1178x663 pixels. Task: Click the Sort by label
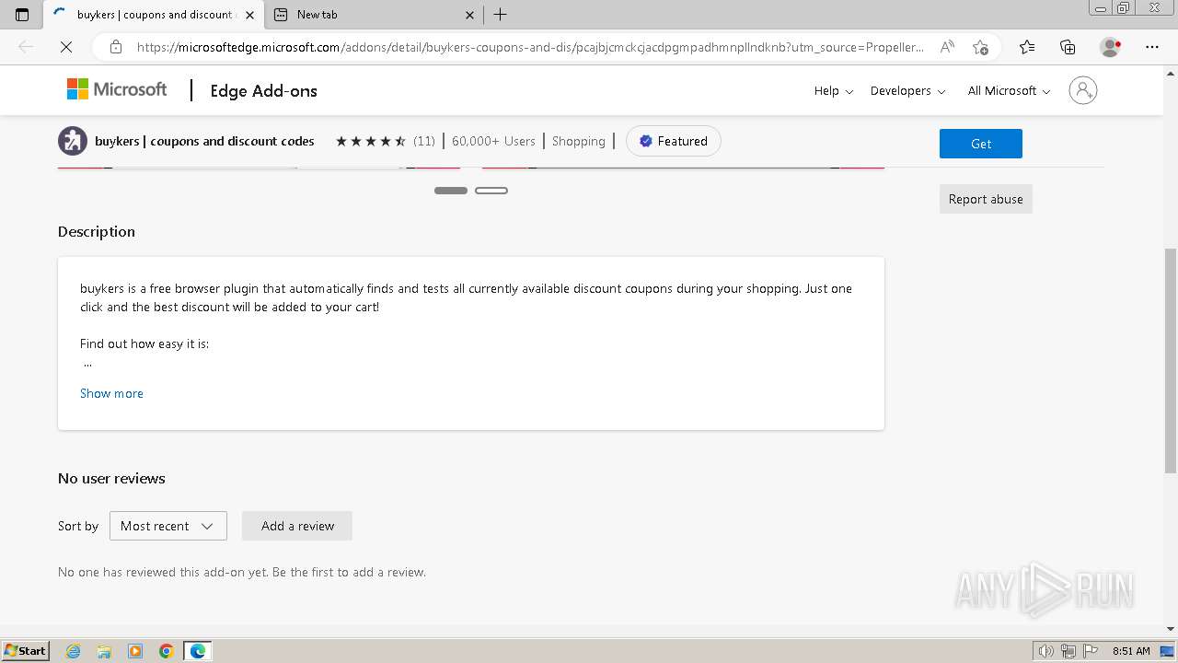point(78,526)
